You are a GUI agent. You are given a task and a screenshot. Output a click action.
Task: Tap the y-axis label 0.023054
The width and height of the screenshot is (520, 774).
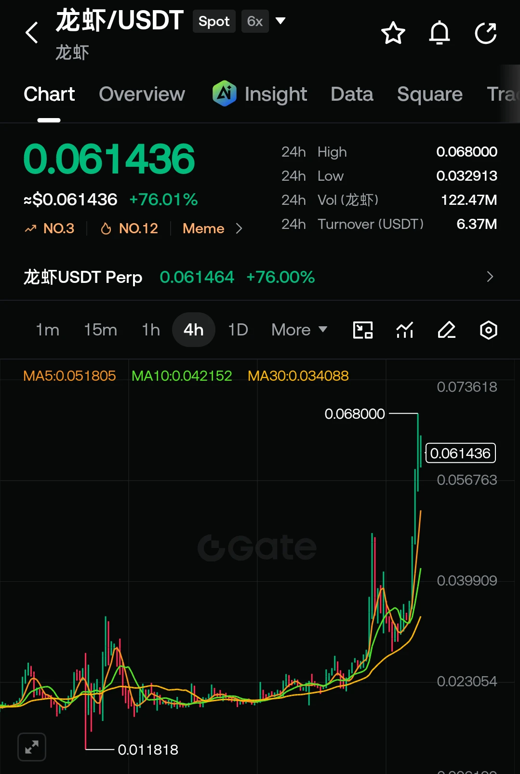coord(467,681)
